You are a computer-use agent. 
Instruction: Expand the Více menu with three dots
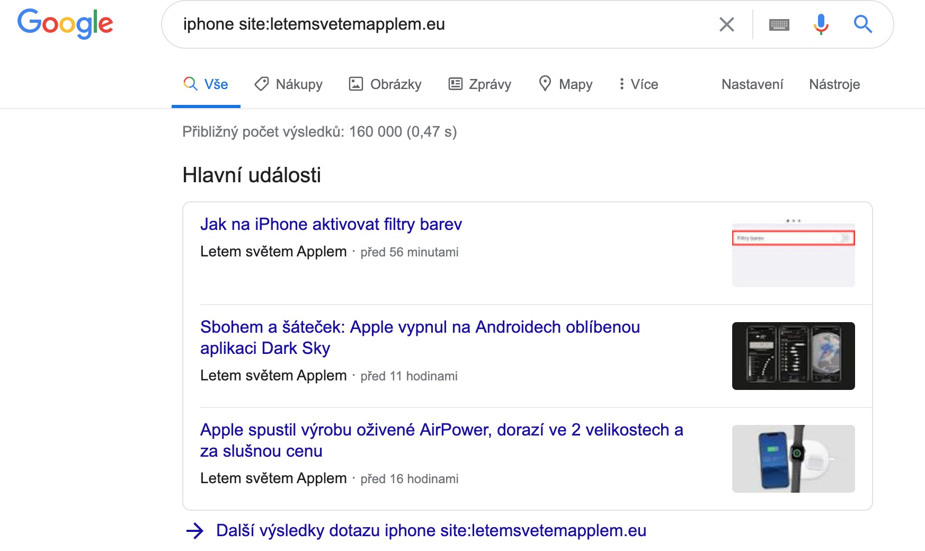[x=638, y=84]
